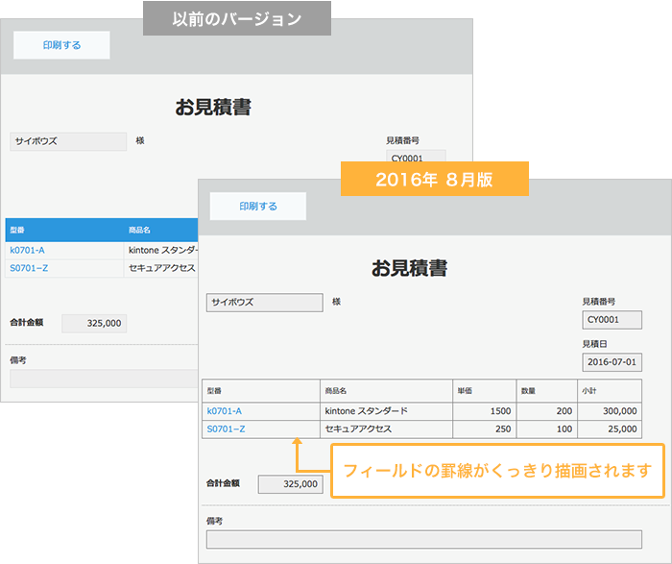Open S0701-Z link in the bordered table
The width and height of the screenshot is (672, 564).
click(x=226, y=429)
